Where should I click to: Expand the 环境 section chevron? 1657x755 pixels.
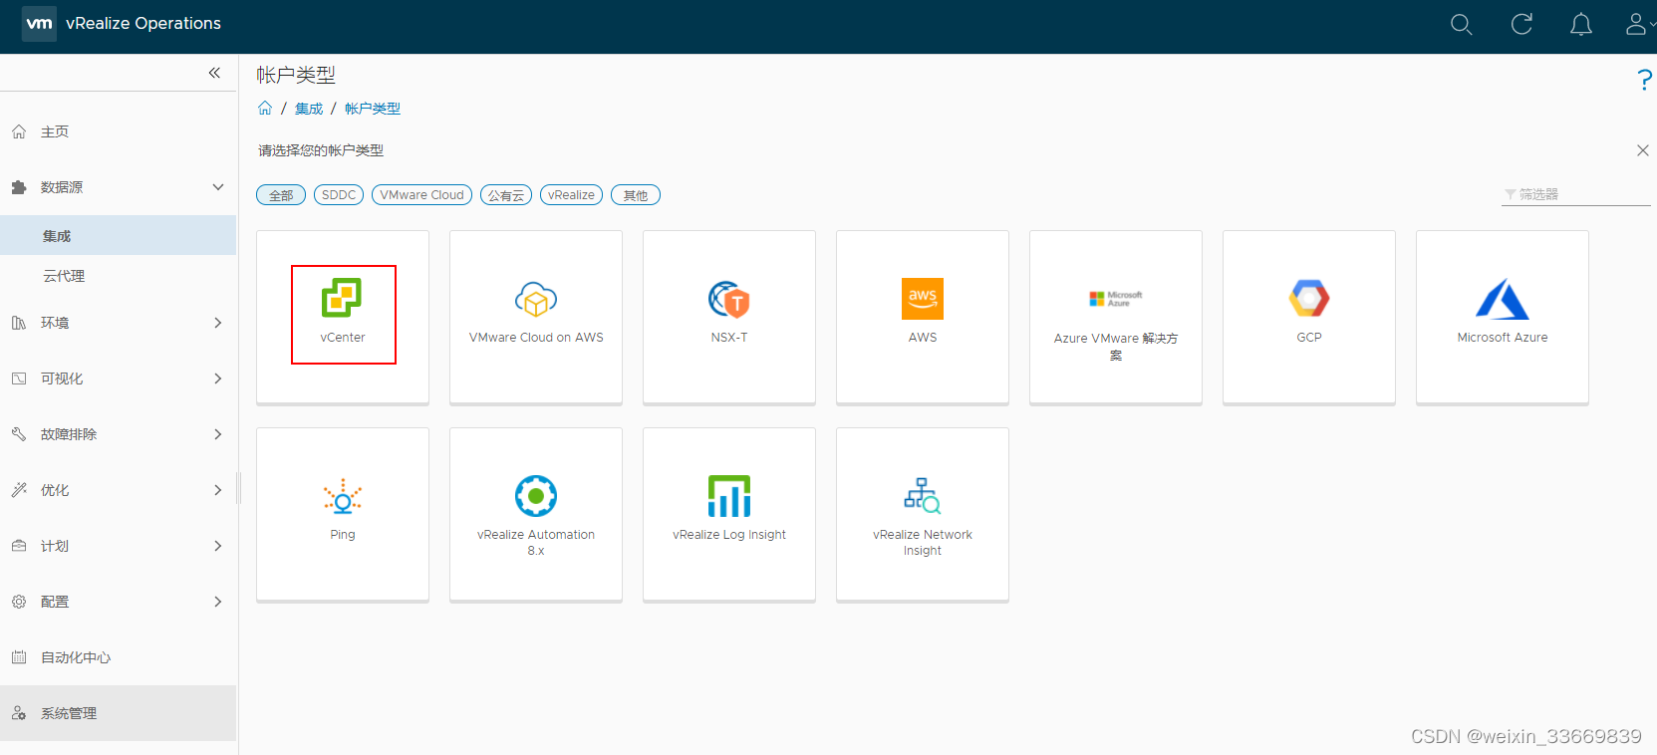pos(218,323)
